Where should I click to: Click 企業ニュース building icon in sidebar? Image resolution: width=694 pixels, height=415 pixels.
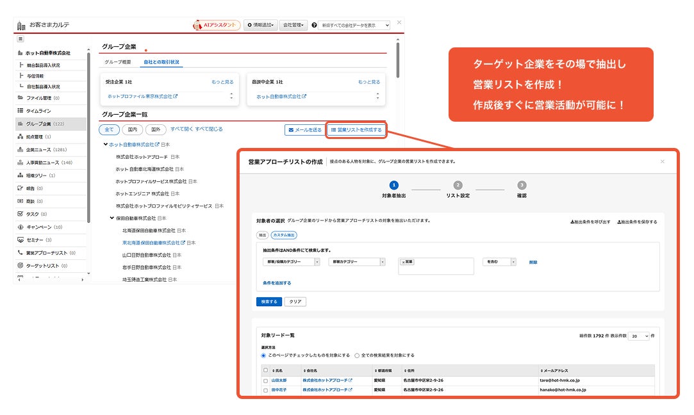pyautogui.click(x=21, y=150)
